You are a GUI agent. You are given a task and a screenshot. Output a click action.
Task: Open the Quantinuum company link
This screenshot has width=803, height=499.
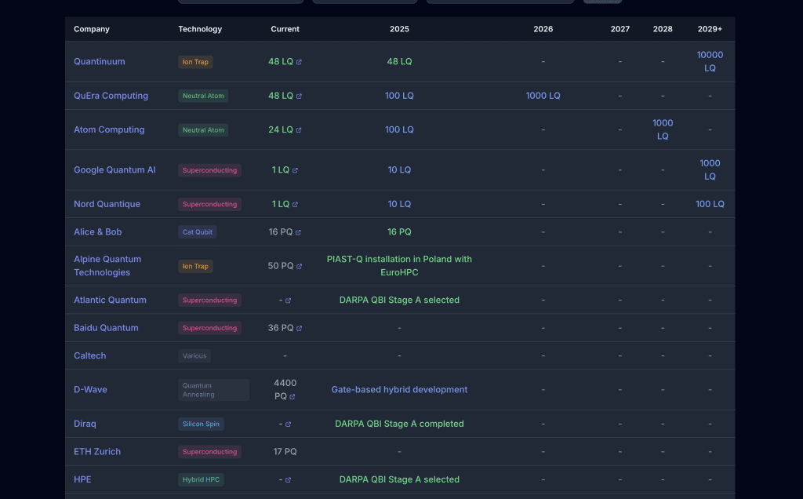click(x=99, y=62)
